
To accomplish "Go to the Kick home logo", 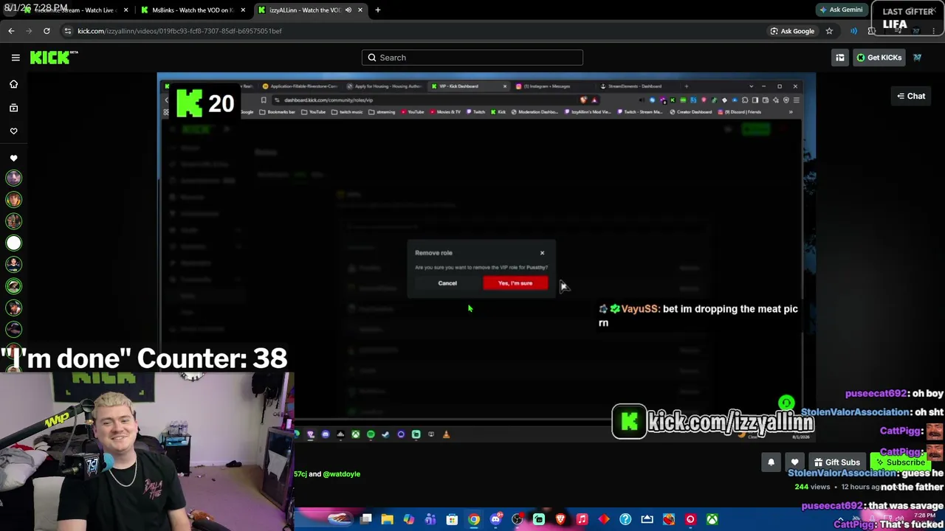I will pos(54,58).
